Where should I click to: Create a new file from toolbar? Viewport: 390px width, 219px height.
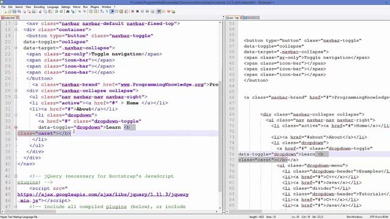tap(4, 12)
